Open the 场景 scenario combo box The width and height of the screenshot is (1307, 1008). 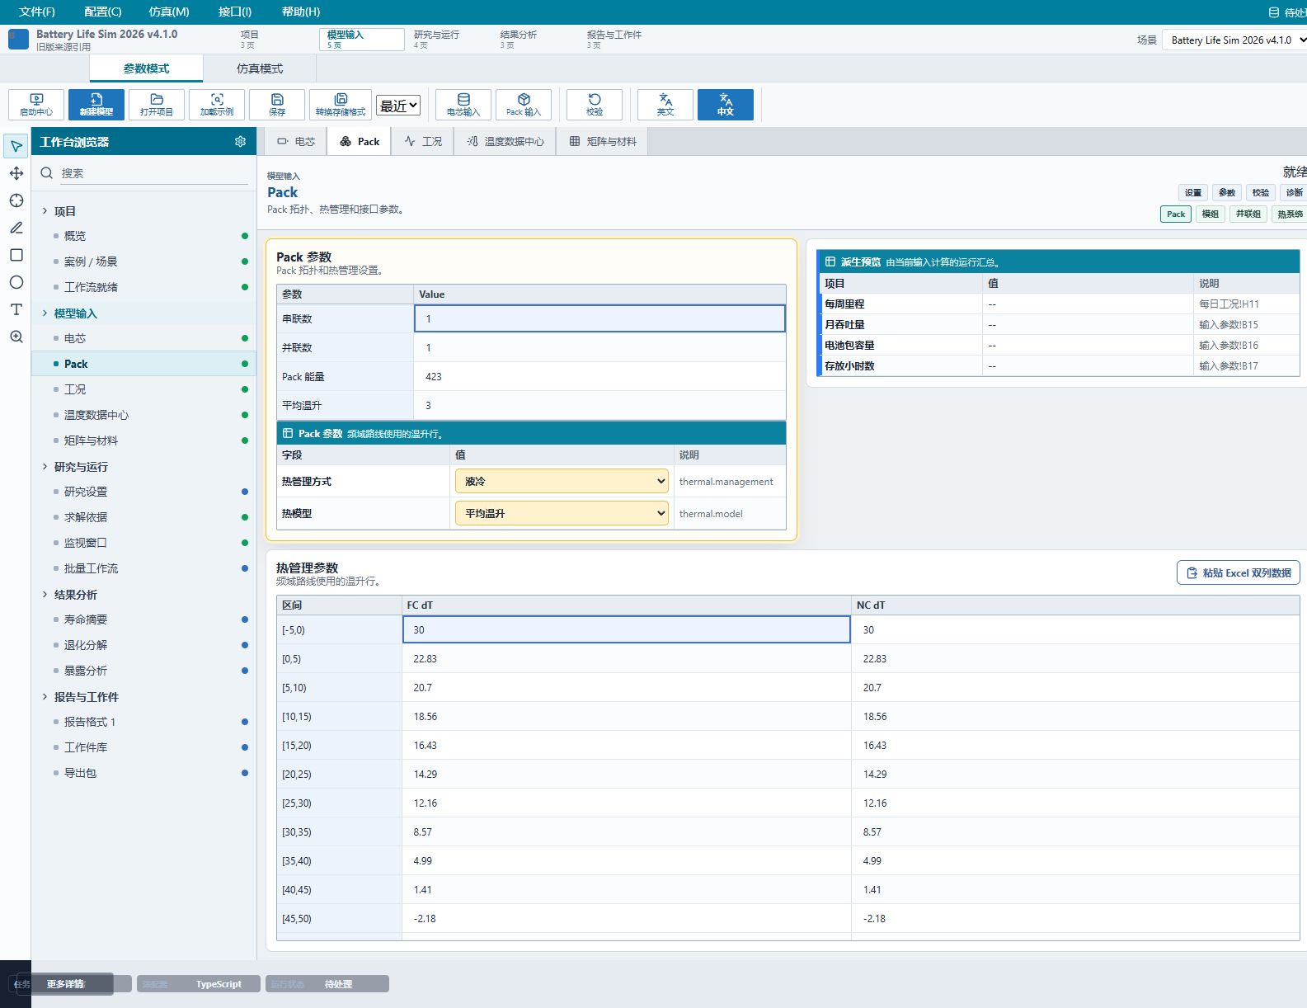point(1234,40)
